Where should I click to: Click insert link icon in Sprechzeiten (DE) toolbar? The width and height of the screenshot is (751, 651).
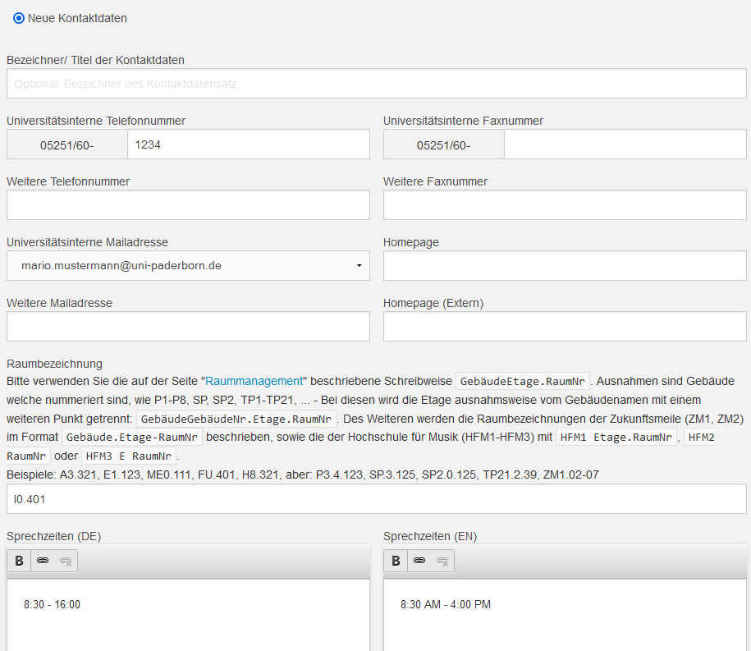43,561
